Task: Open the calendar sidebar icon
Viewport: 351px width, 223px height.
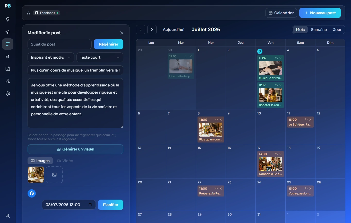Action: pyautogui.click(x=8, y=69)
